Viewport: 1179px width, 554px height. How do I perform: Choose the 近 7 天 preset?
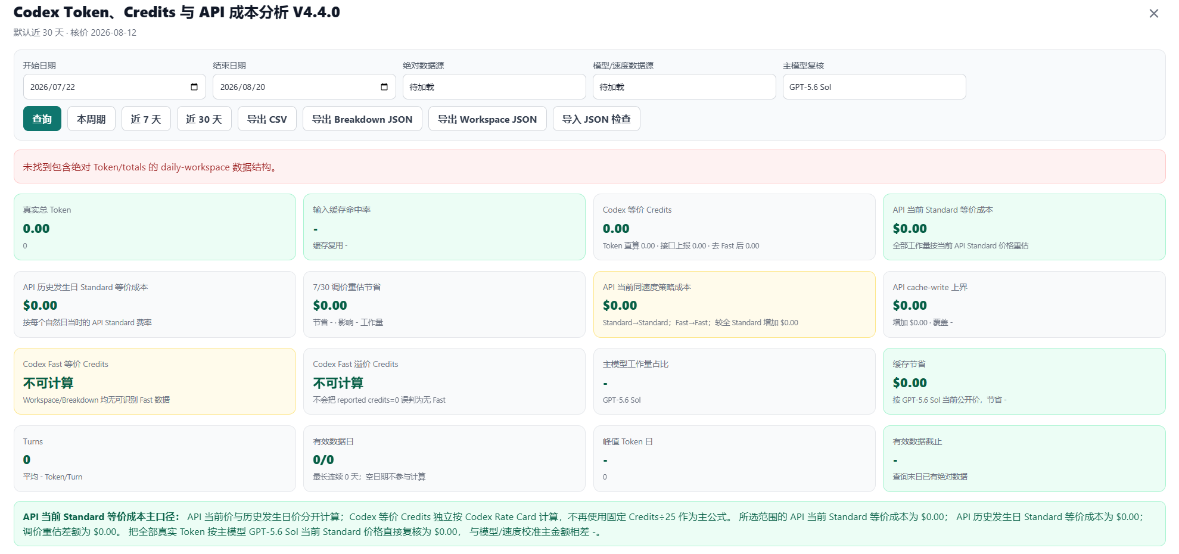pyautogui.click(x=146, y=119)
